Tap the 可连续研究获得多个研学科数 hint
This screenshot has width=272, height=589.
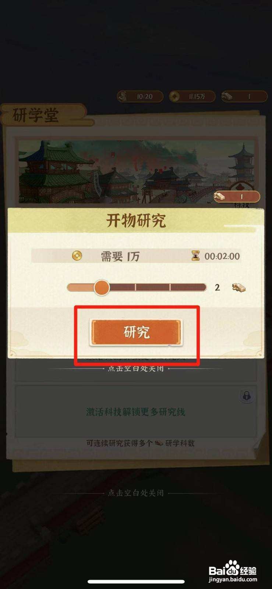click(140, 443)
